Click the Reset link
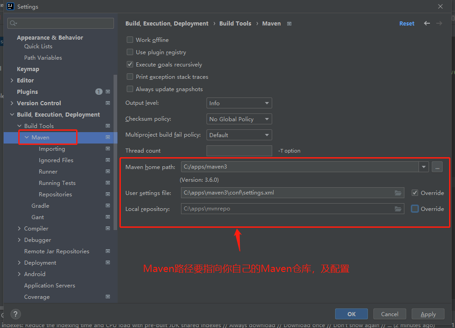 [x=407, y=24]
